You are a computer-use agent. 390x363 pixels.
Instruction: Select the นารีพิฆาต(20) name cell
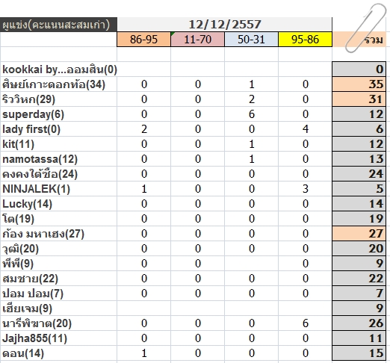point(58,323)
